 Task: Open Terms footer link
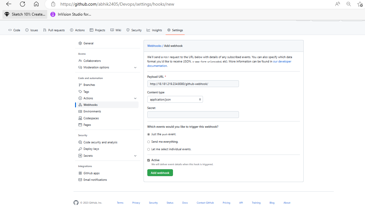click(120, 203)
